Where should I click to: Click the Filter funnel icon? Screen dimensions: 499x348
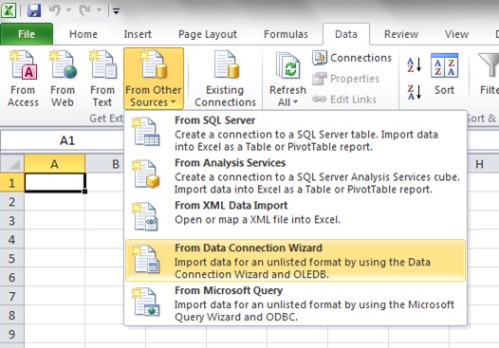[489, 64]
